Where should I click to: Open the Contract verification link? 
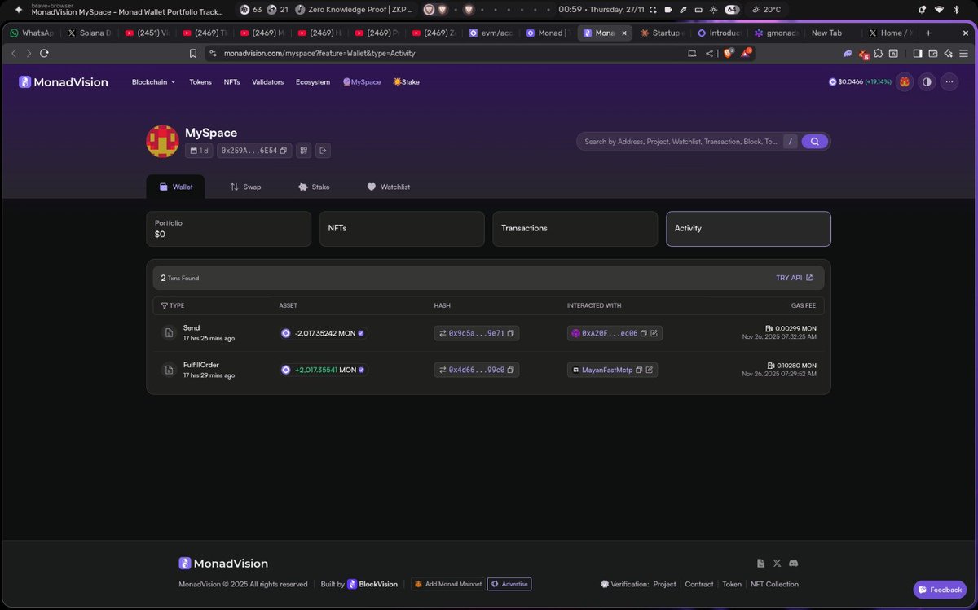[699, 584]
